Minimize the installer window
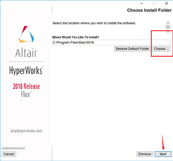The image size is (173, 161). tap(142, 3)
